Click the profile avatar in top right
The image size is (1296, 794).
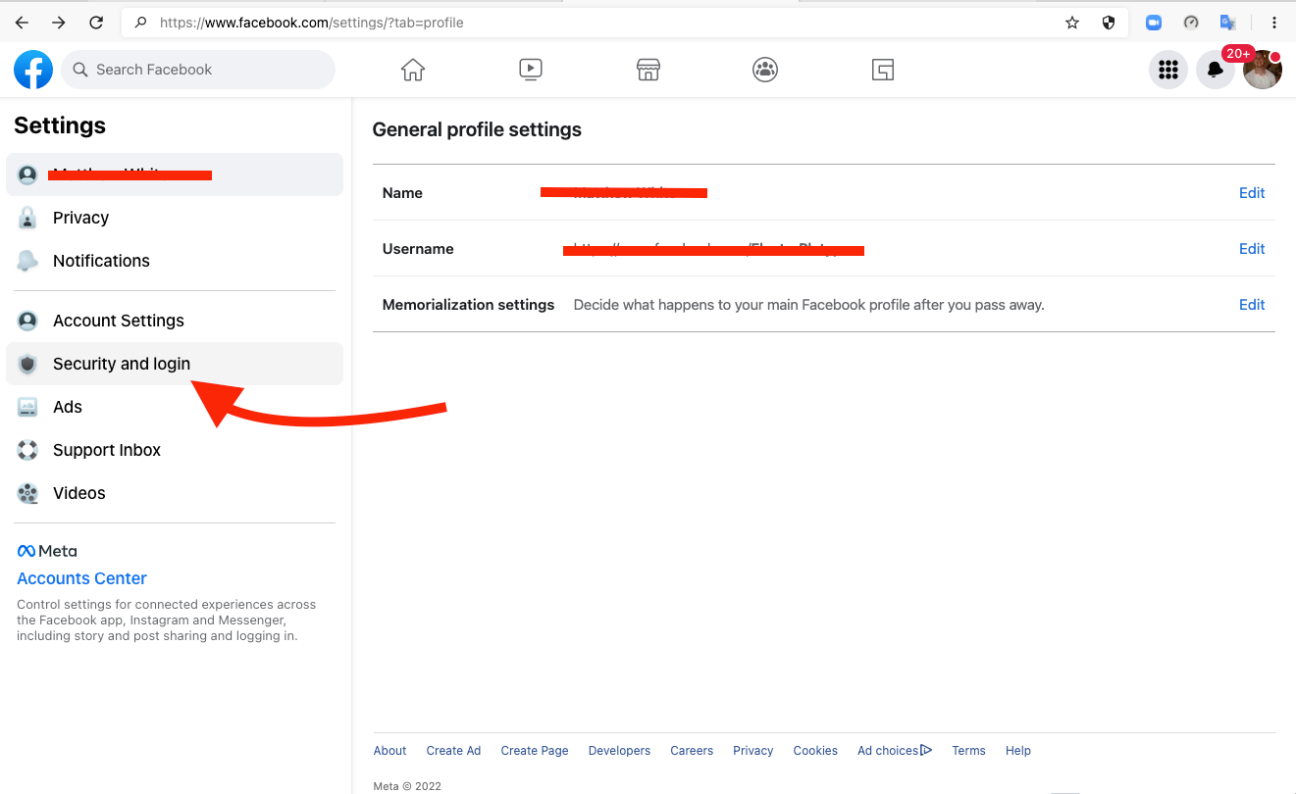pos(1262,70)
